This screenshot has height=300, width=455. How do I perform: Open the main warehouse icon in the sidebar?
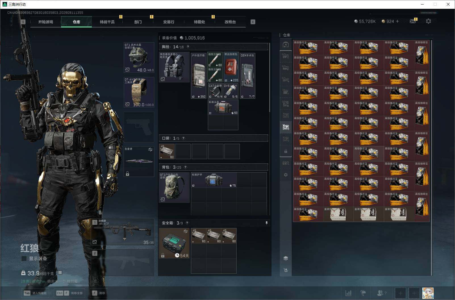click(286, 45)
